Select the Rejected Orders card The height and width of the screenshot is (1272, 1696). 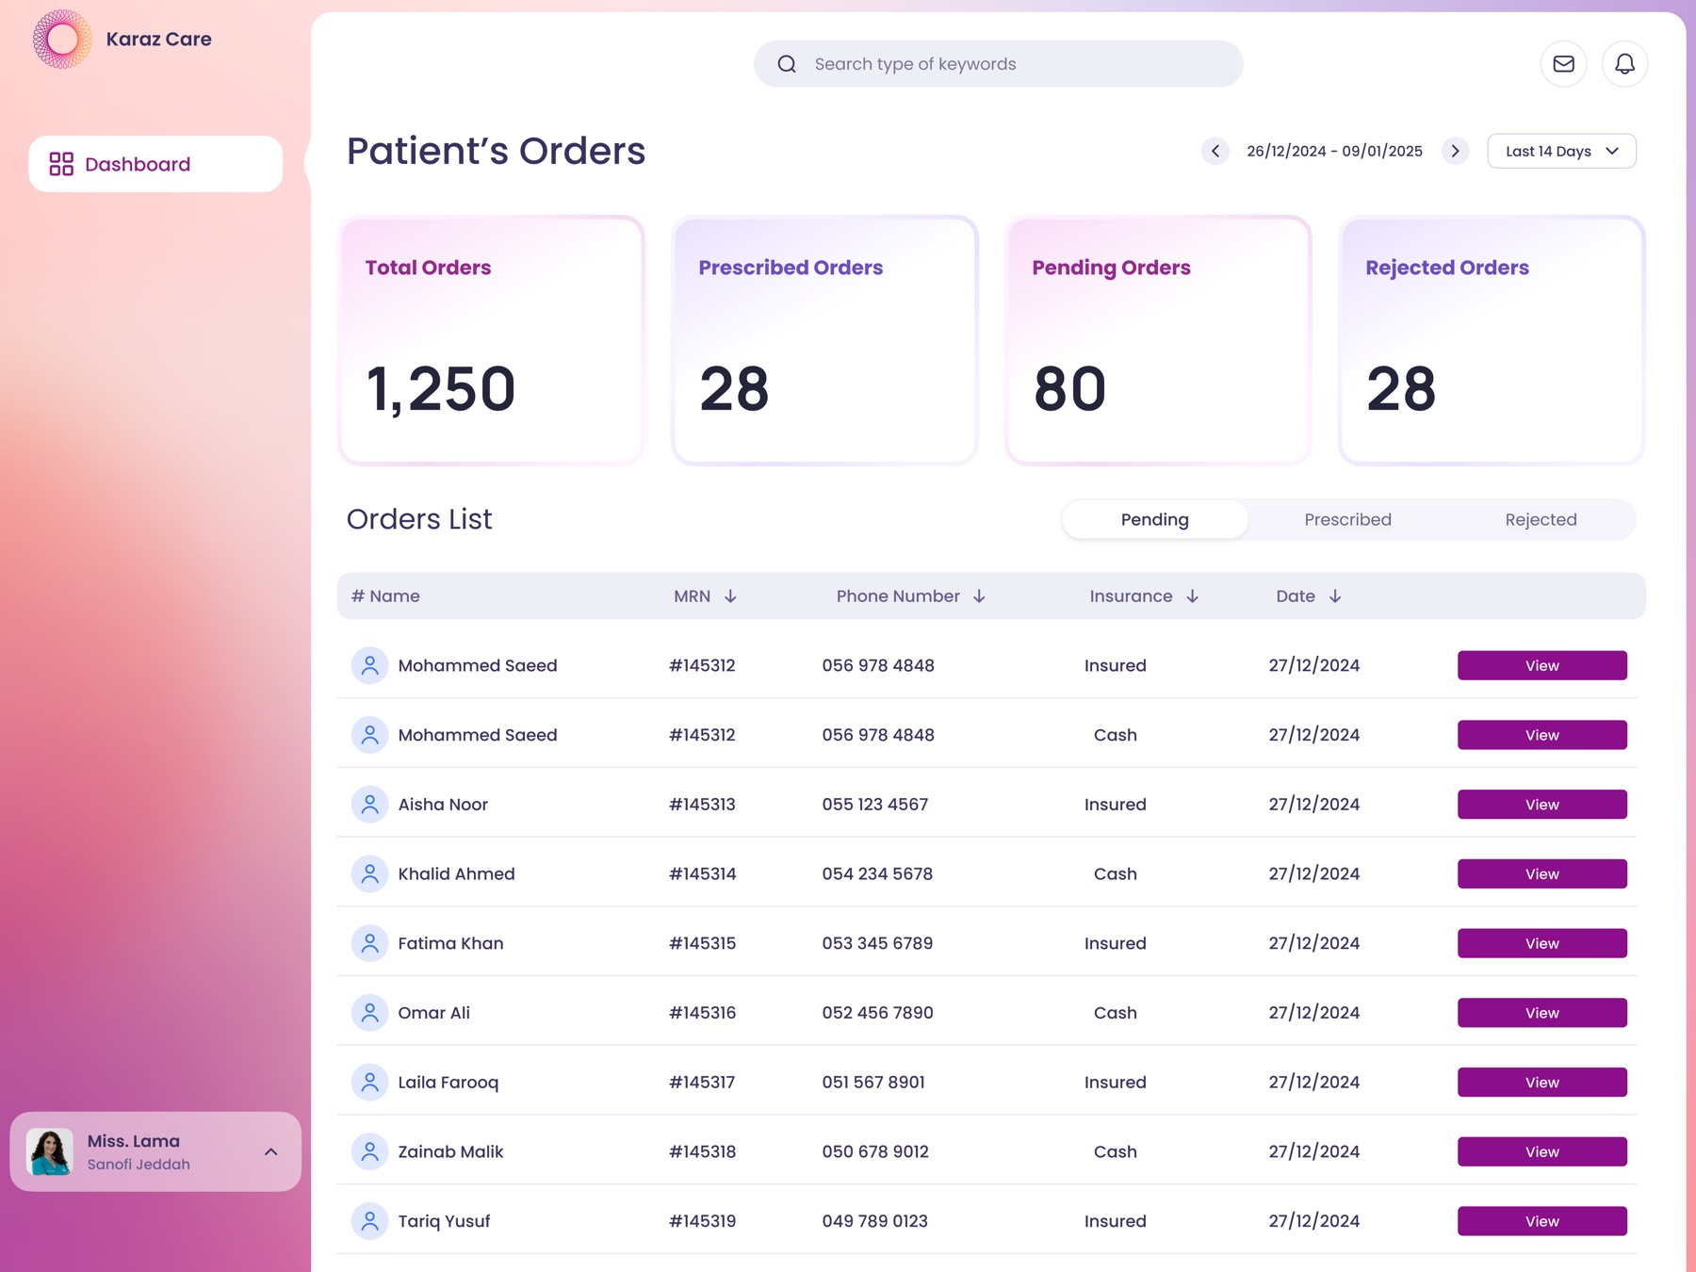pos(1492,340)
